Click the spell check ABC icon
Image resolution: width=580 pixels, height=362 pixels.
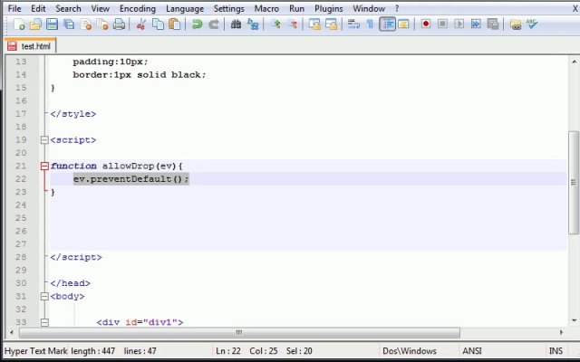(x=532, y=24)
